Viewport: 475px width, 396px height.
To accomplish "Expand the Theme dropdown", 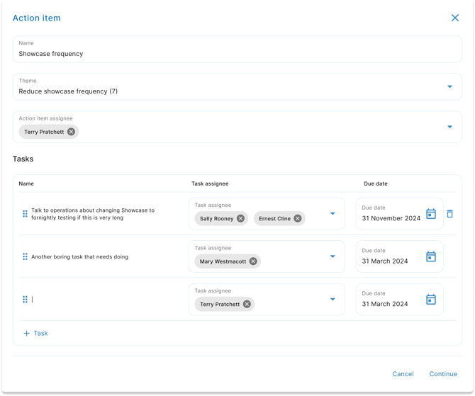I will click(449, 87).
